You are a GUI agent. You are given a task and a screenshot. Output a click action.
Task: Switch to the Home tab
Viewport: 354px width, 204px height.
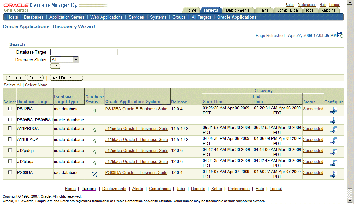[191, 10]
